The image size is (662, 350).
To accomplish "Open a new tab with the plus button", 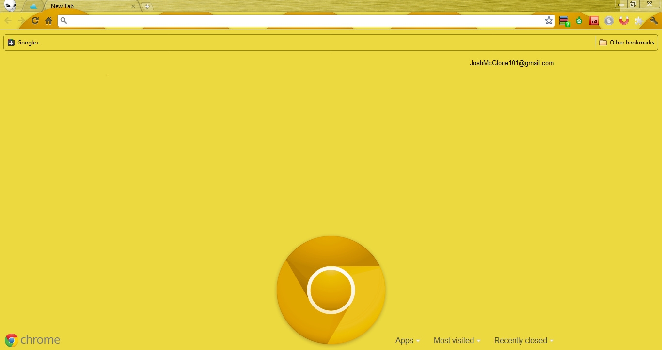I will coord(147,6).
